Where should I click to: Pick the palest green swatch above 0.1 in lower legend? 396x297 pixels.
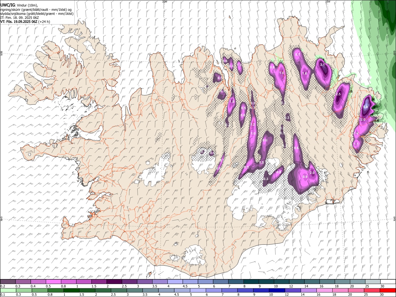point(8,290)
